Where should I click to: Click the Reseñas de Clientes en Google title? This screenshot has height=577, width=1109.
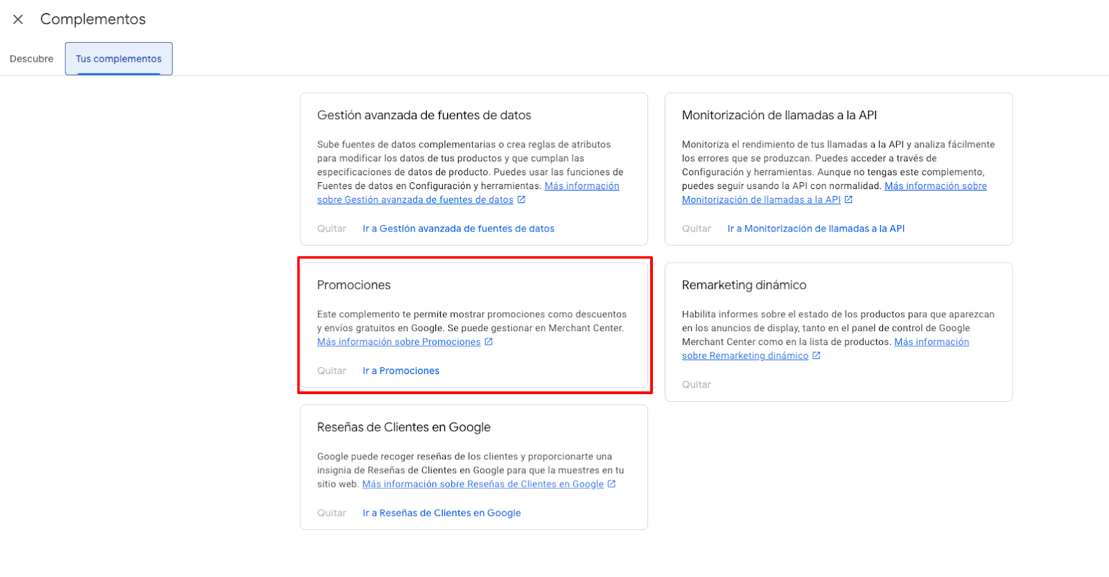click(x=403, y=427)
